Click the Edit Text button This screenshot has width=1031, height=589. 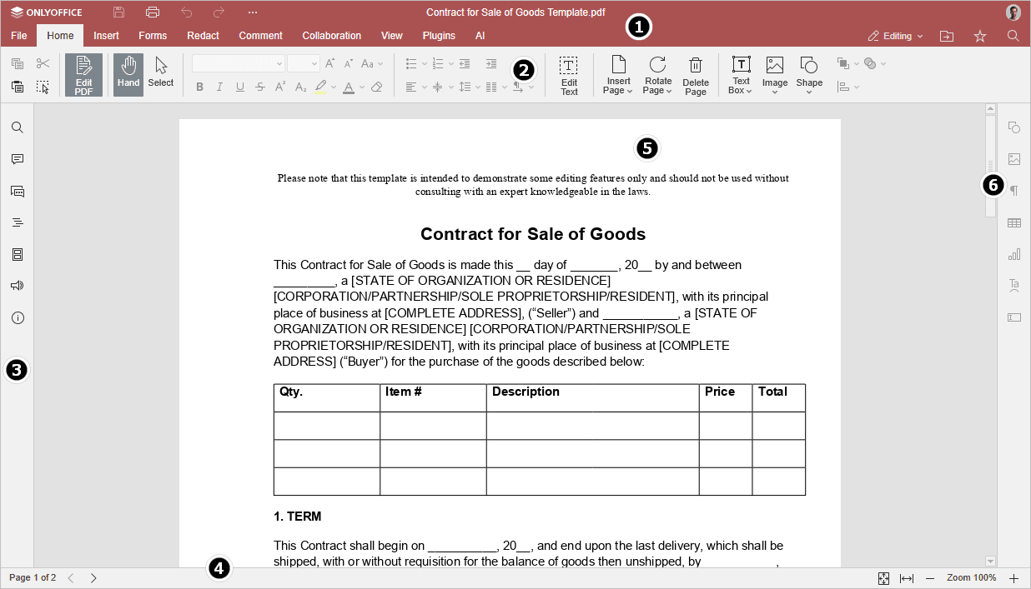tap(569, 76)
